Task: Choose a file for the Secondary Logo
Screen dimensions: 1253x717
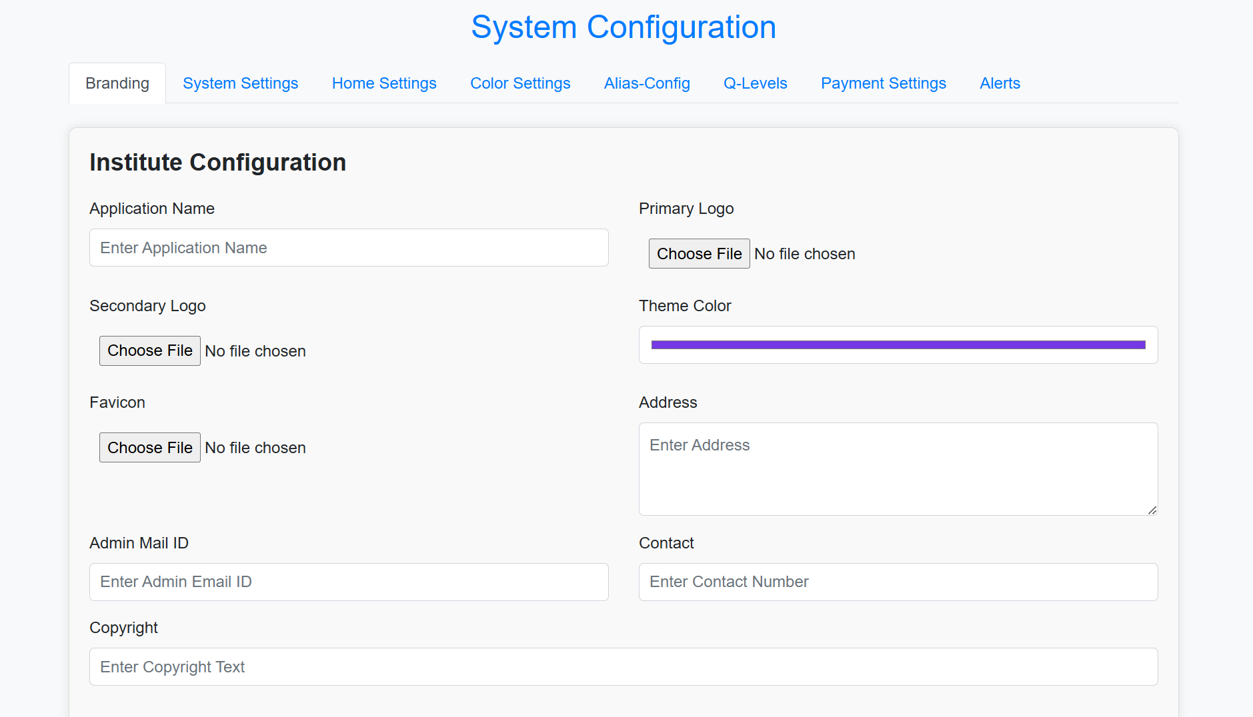Action: point(149,351)
